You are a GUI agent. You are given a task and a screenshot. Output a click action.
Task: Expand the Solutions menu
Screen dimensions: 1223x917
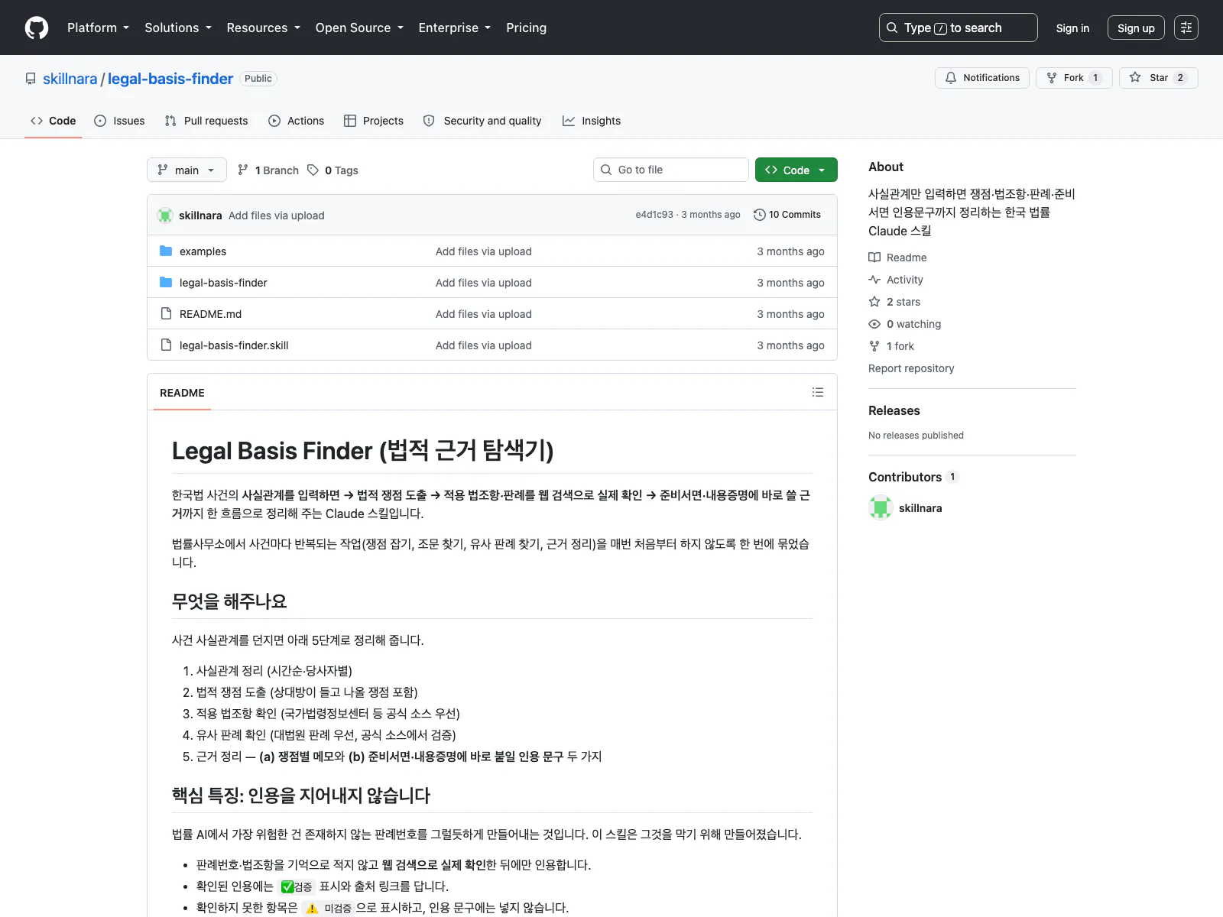pos(178,28)
